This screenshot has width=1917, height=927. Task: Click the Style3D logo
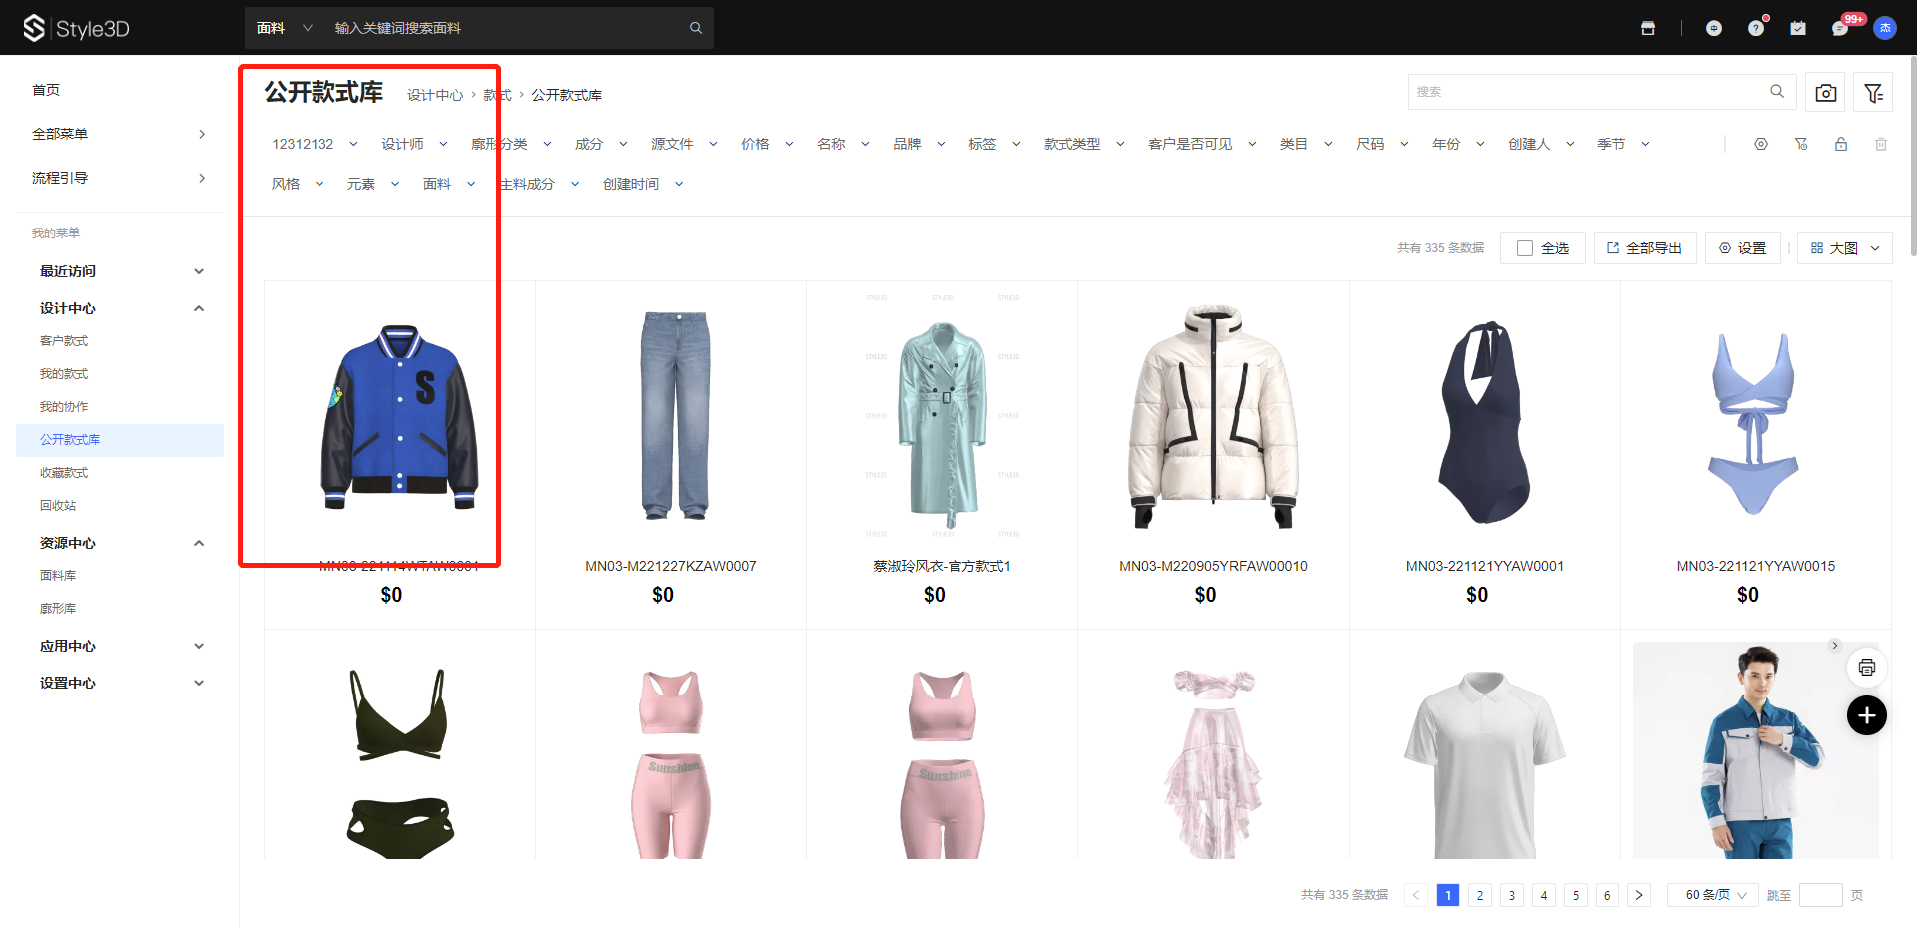(x=77, y=28)
